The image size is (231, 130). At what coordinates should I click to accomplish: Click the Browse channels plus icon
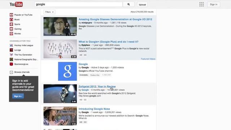[x=11, y=72]
